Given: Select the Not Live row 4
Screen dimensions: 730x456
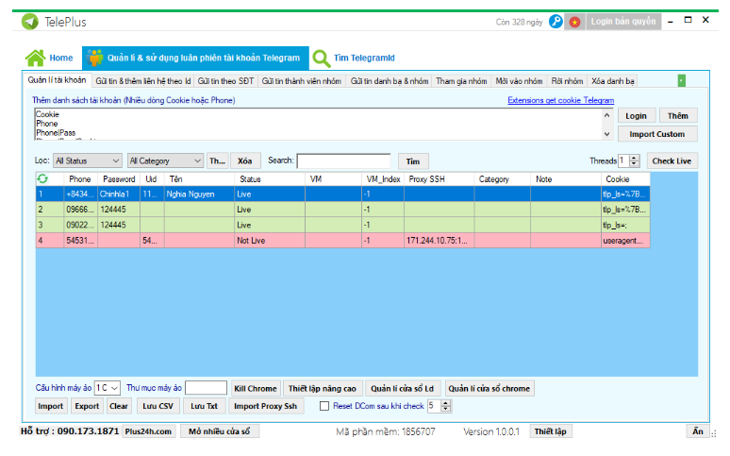Looking at the screenshot, I should pyautogui.click(x=342, y=241).
